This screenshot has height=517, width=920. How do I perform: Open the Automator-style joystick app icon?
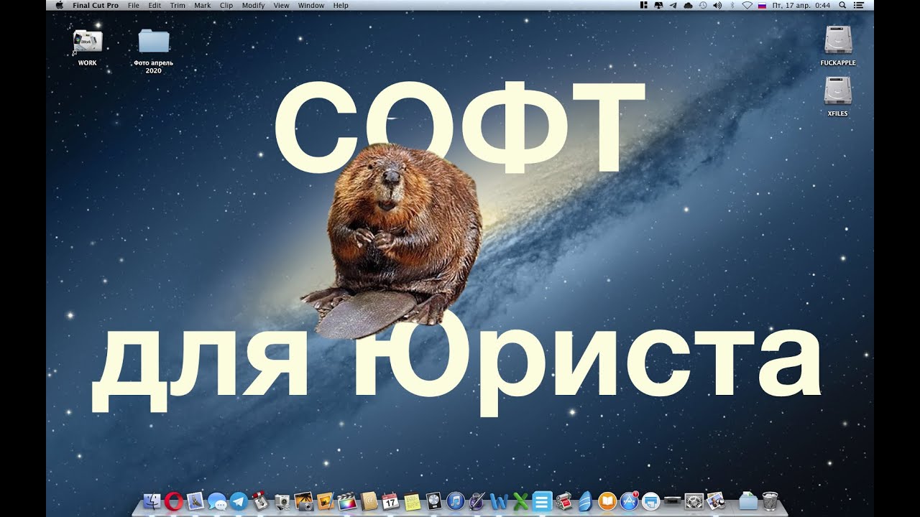260,501
